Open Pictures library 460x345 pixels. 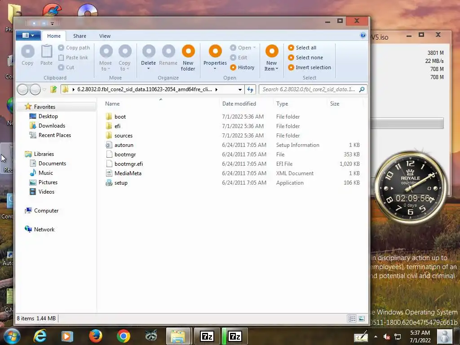(48, 182)
